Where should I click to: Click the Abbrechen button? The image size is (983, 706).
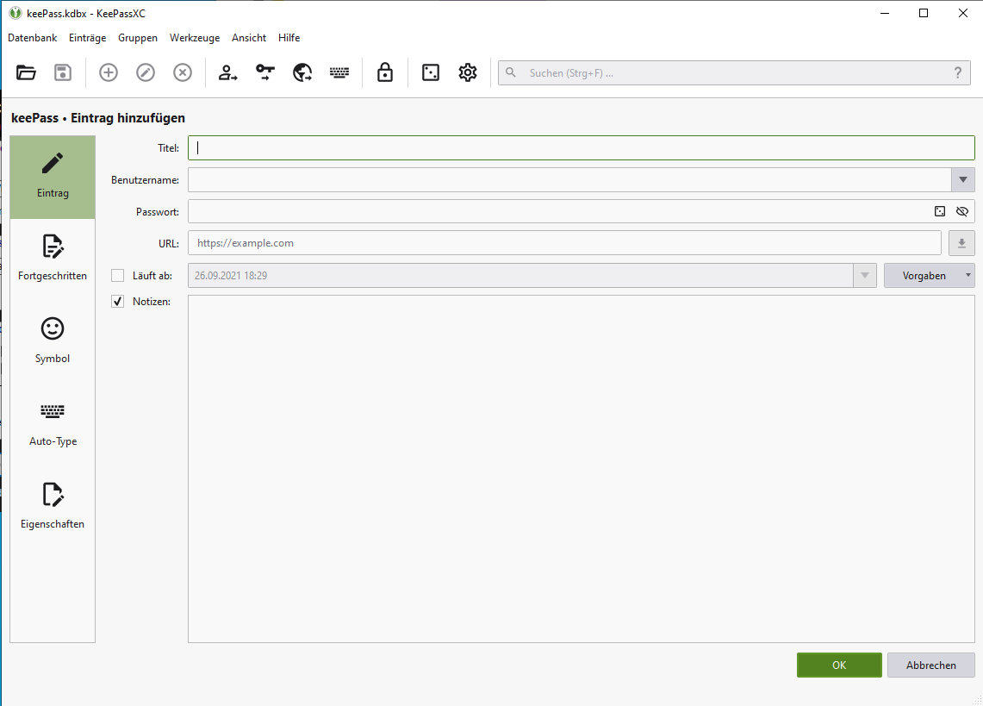pos(930,665)
